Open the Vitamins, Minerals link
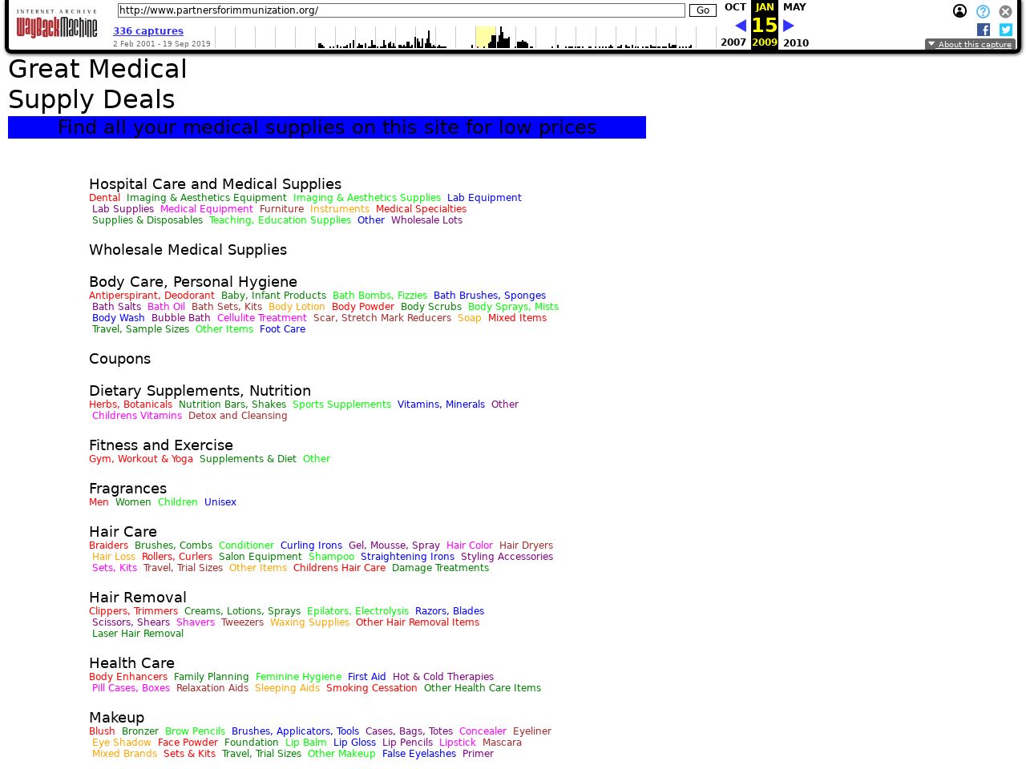Image resolution: width=1026 pixels, height=769 pixels. 441,405
